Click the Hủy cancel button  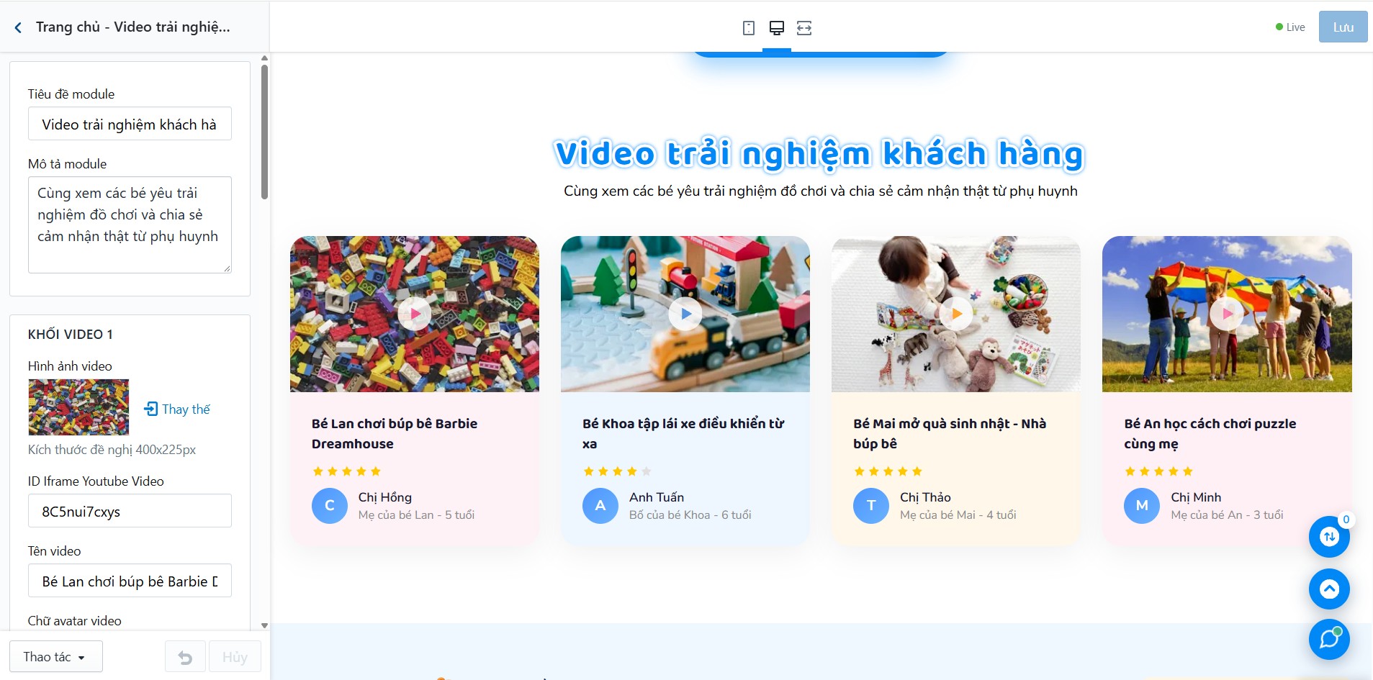point(235,657)
